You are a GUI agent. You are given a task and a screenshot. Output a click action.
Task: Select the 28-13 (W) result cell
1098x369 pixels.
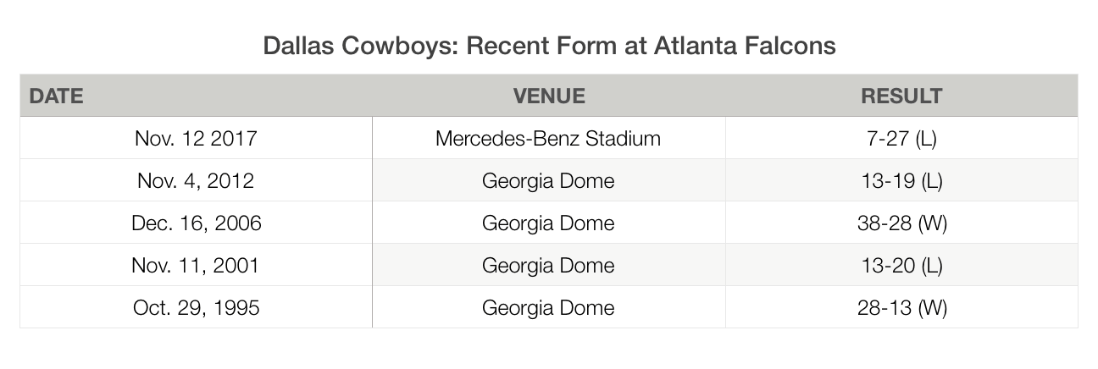click(901, 307)
